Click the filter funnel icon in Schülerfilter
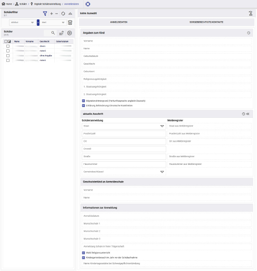This screenshot has height=271, width=257. coord(45,14)
